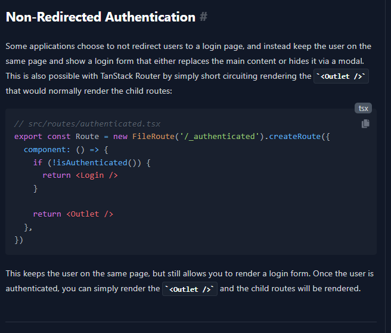Click the inline '<Outlet />' code in the last paragraph
391x333 pixels.
point(190,289)
